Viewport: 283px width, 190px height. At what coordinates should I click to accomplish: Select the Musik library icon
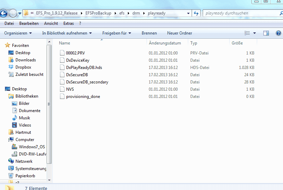[14, 118]
